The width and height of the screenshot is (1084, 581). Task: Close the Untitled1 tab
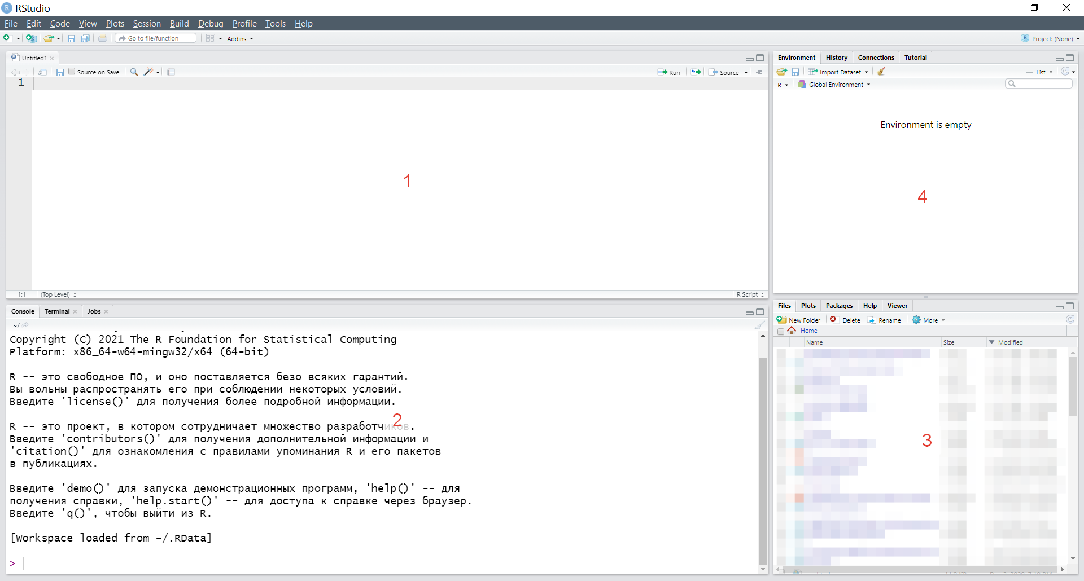[52, 58]
